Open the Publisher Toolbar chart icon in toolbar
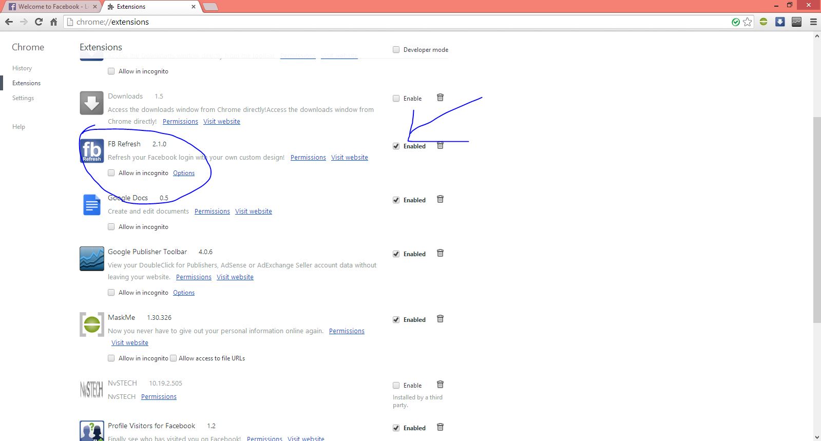 click(x=796, y=22)
